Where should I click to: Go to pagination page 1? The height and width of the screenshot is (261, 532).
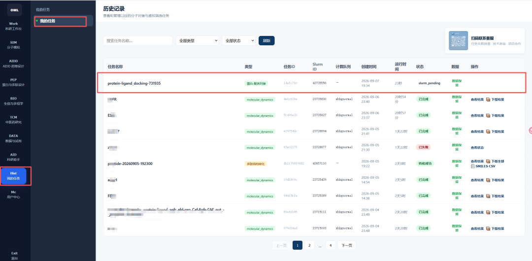pyautogui.click(x=297, y=245)
